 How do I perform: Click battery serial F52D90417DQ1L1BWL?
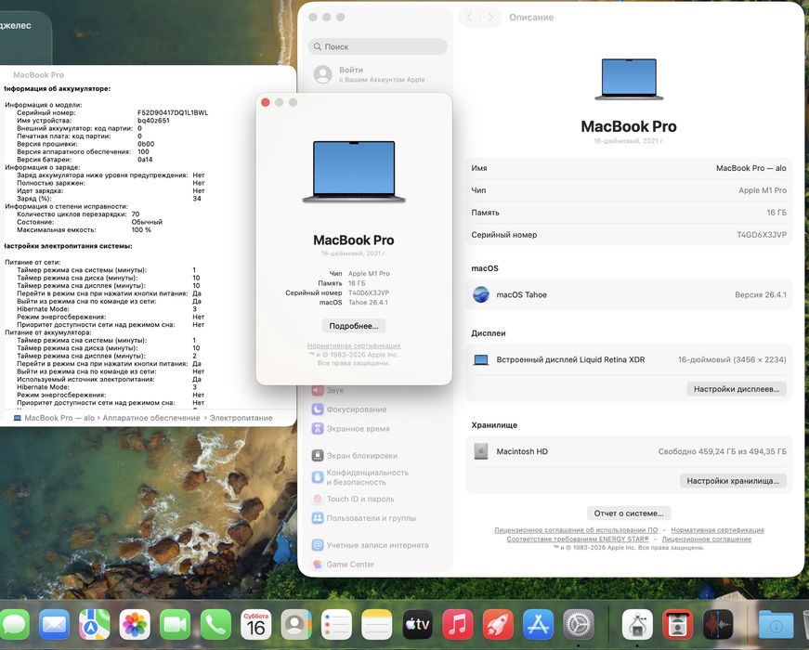(173, 112)
